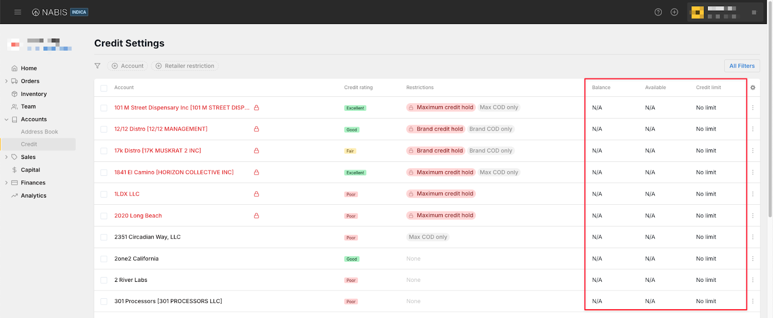Image resolution: width=773 pixels, height=318 pixels.
Task: Click the funnel filter icon
Action: pos(98,66)
